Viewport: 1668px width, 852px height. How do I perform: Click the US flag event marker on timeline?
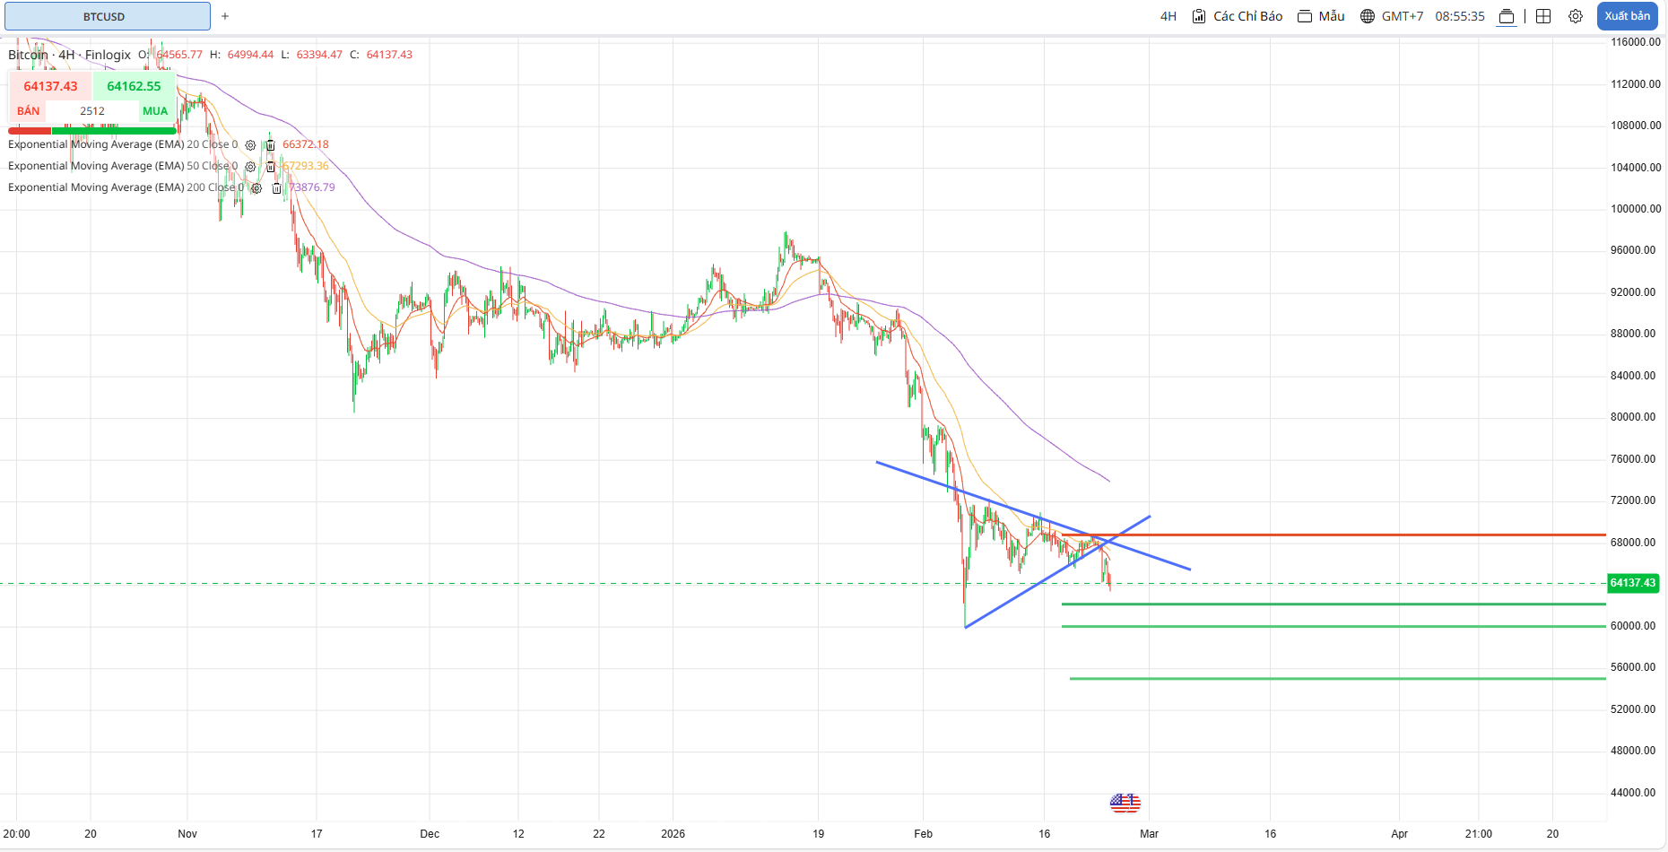pyautogui.click(x=1125, y=803)
